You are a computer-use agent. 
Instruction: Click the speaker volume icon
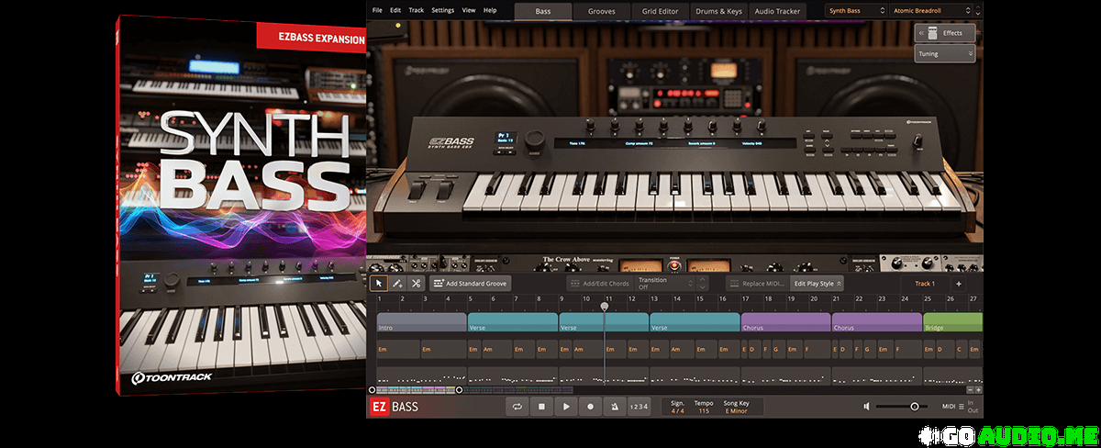pyautogui.click(x=866, y=406)
